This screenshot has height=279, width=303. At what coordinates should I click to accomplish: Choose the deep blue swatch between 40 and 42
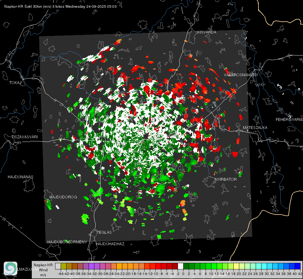(298, 266)
